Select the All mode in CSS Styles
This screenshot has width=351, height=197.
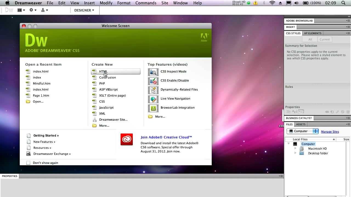click(310, 39)
